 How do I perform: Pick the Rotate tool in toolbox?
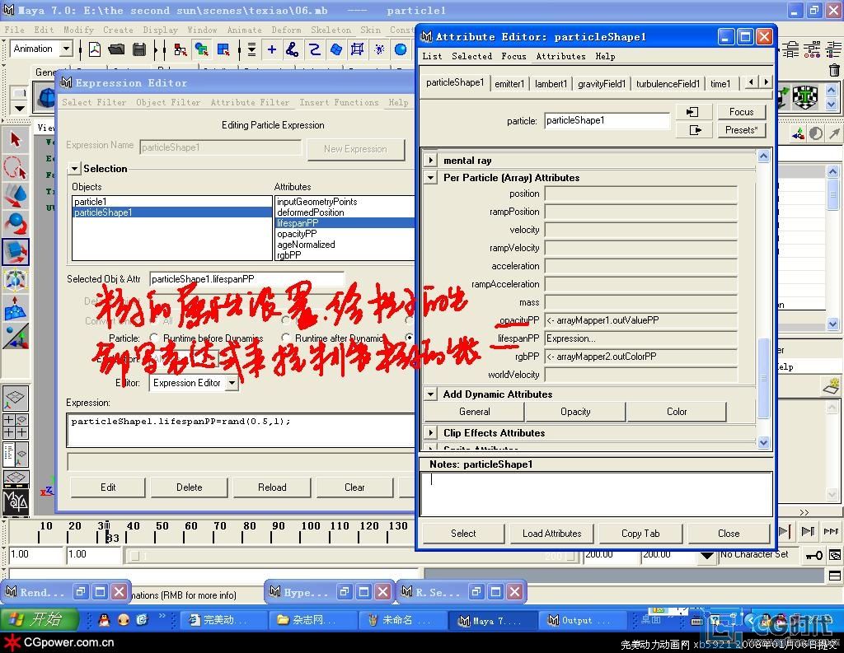click(x=16, y=223)
